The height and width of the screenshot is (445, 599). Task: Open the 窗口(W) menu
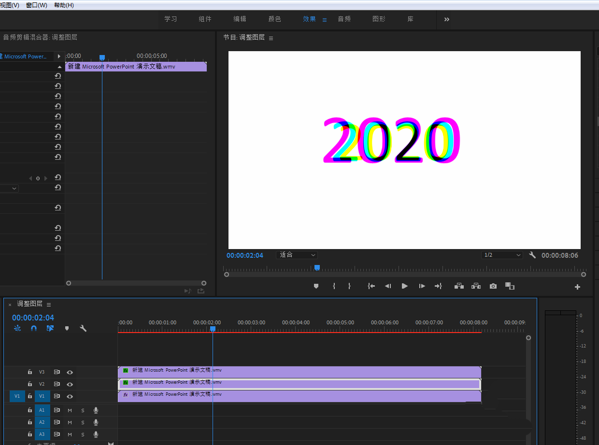[x=37, y=5]
